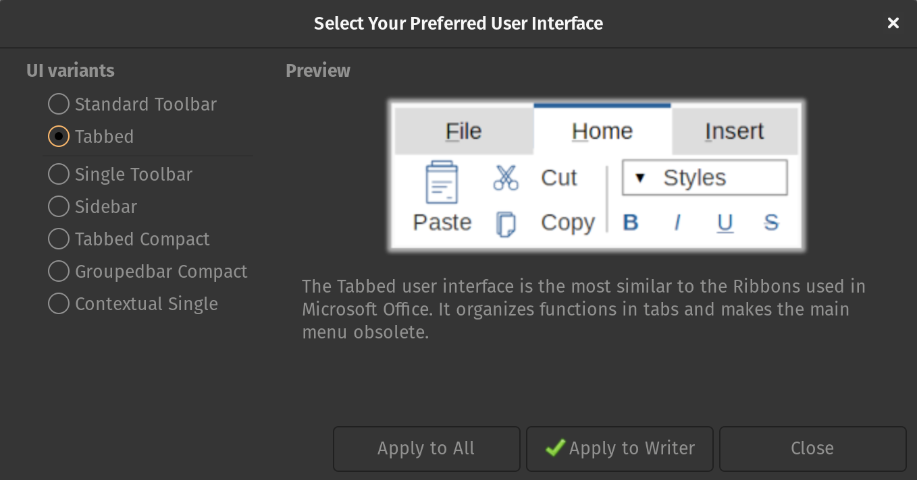Choose the Groupedbar Compact option
Viewport: 917px width, 480px height.
tap(59, 271)
